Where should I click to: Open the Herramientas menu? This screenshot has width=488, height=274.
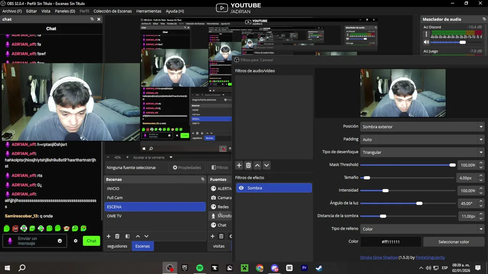149,11
